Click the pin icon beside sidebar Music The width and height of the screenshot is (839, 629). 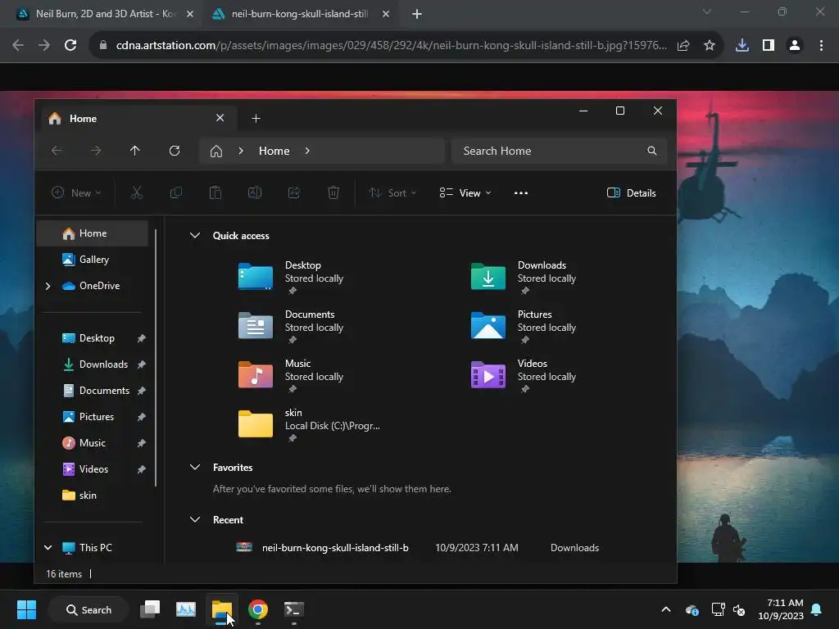click(x=141, y=443)
